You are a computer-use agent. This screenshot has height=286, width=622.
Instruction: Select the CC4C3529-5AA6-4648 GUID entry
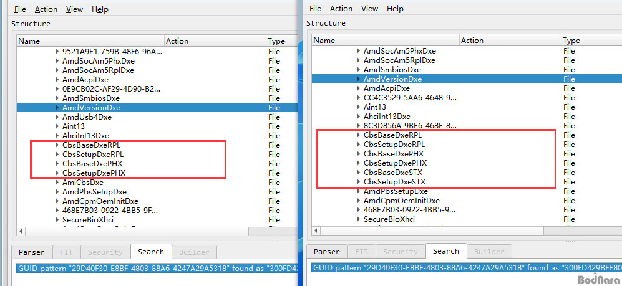(x=409, y=98)
